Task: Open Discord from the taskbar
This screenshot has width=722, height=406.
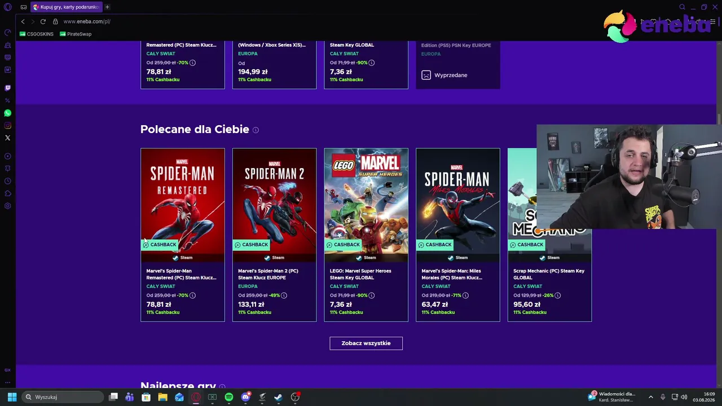Action: click(x=245, y=397)
